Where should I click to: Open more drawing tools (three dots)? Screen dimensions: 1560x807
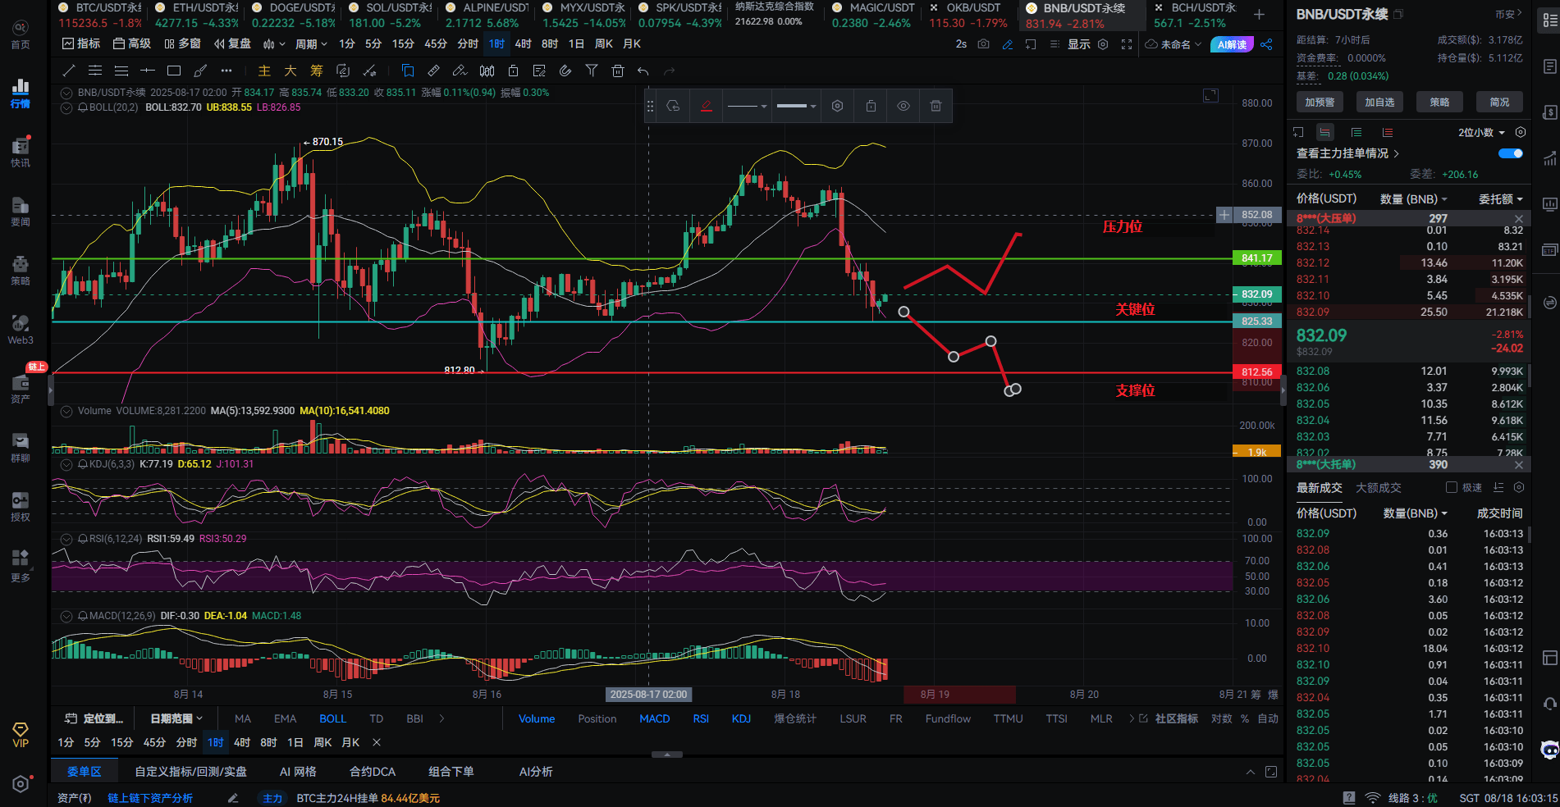pos(226,71)
